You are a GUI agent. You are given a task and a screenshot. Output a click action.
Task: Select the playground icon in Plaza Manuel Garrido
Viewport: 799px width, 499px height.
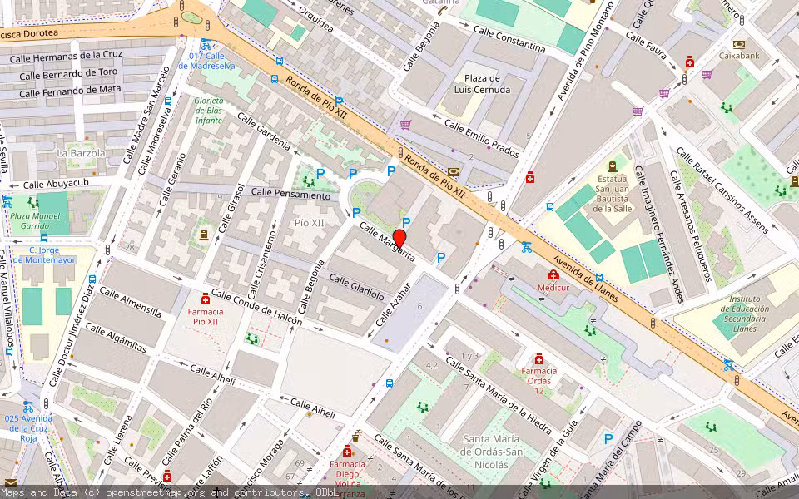(33, 203)
